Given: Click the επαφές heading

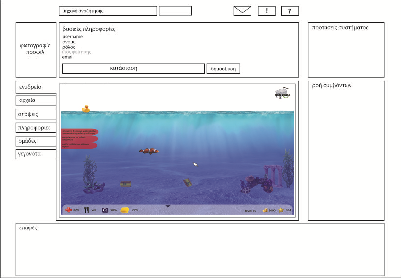Looking at the screenshot, I should coord(28,227).
